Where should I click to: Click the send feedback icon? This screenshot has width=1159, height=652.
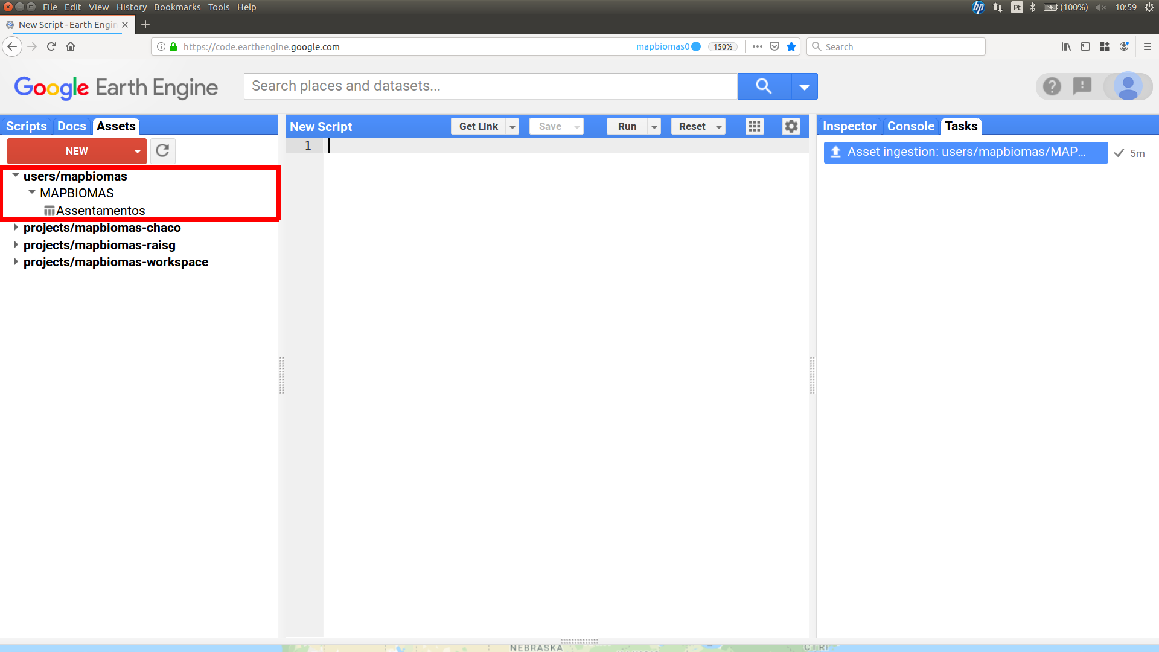coord(1082,86)
